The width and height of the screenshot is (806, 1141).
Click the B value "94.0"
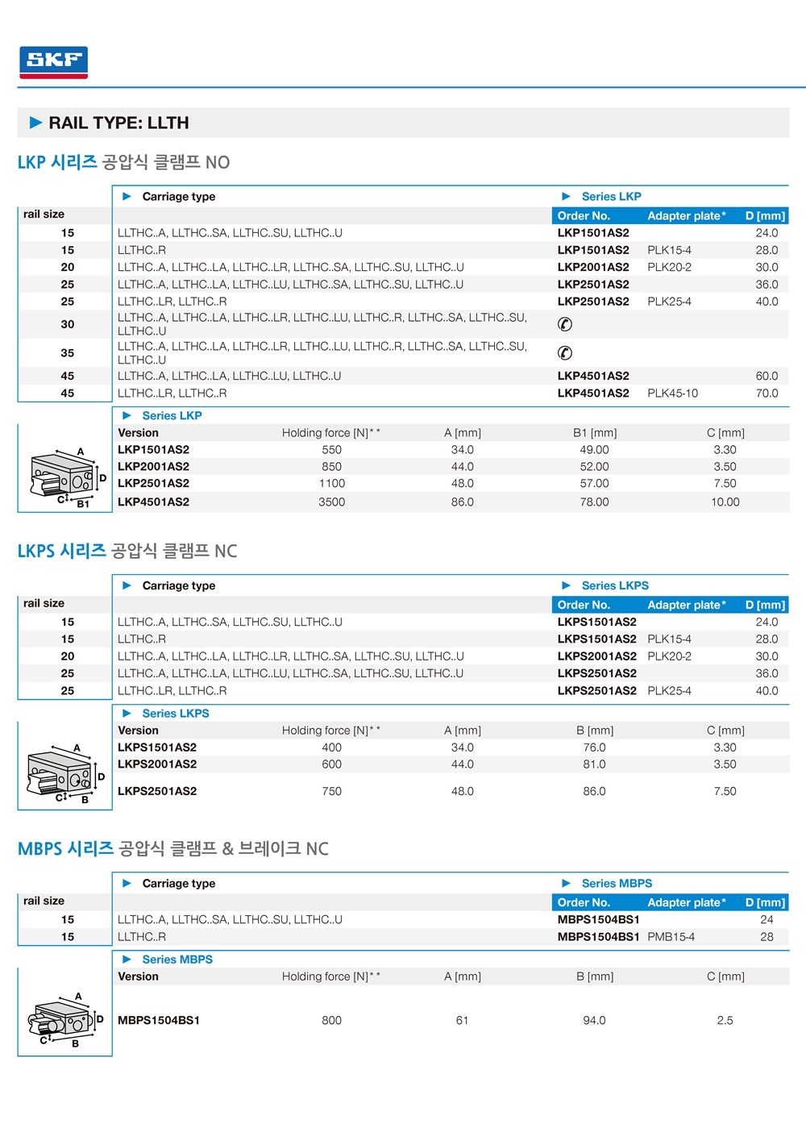tap(594, 1021)
